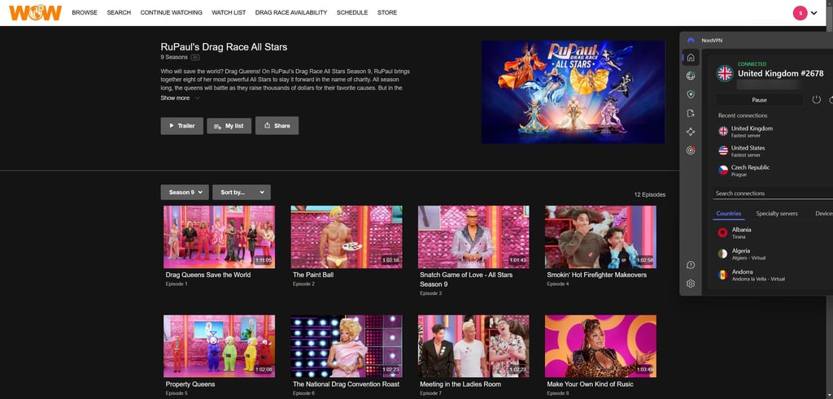Image resolution: width=833 pixels, height=399 pixels.
Task: Click the '9 Seasons' label
Action: [174, 58]
